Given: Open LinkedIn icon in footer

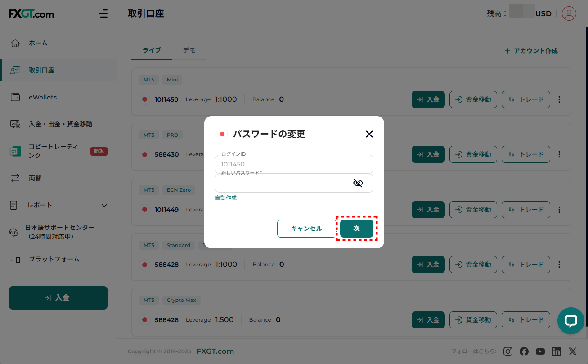Looking at the screenshot, I should click(x=557, y=351).
